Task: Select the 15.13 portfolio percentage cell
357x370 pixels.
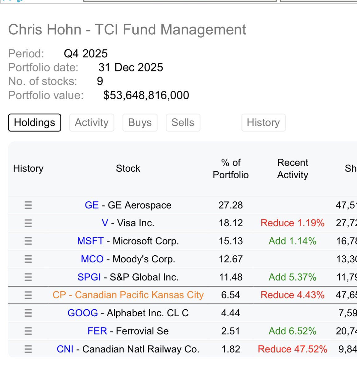Action: click(x=231, y=241)
